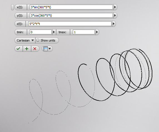Click the tmin value input field
Image resolution: width=159 pixels, height=132 pixels.
pos(41,32)
